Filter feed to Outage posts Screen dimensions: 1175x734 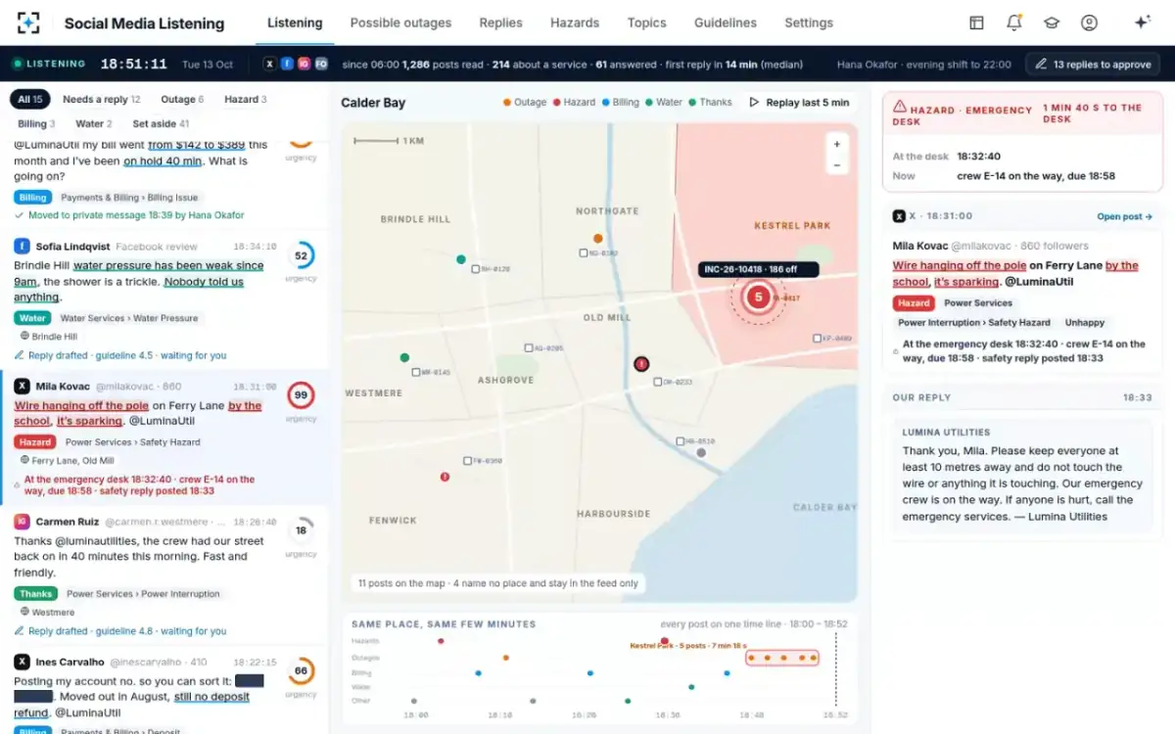tap(182, 99)
